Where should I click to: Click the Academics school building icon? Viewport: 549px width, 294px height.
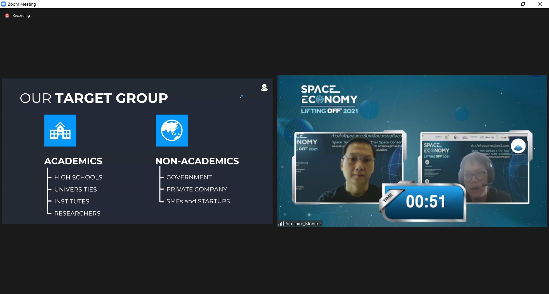pos(60,131)
